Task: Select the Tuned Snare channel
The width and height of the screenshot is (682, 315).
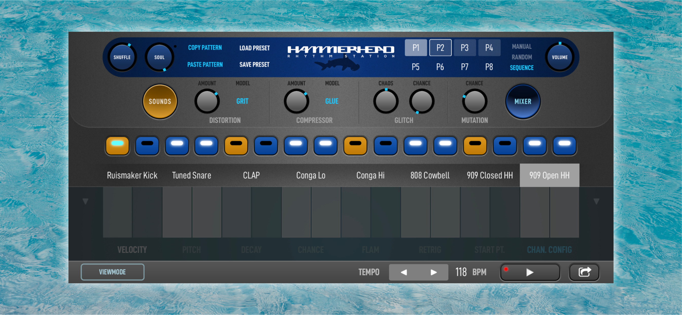Action: tap(192, 175)
